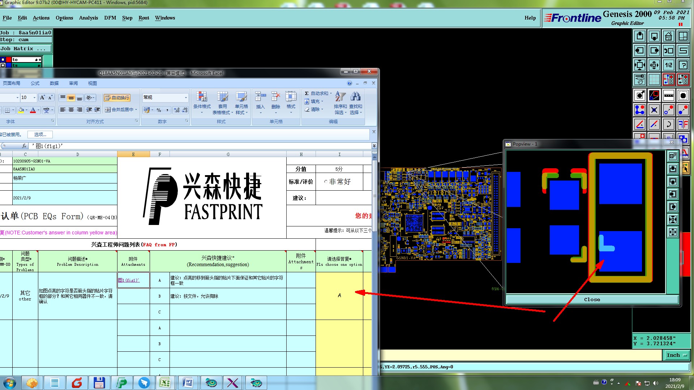Screen dimensions: 694x390
Task: Click the ruler measurement tool icon
Action: click(x=668, y=96)
